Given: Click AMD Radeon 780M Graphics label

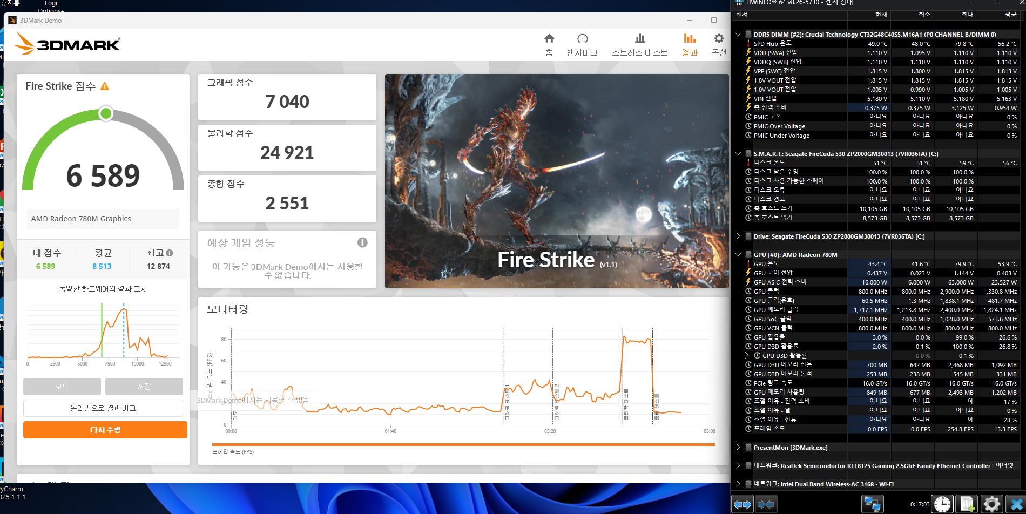Looking at the screenshot, I should pos(81,219).
